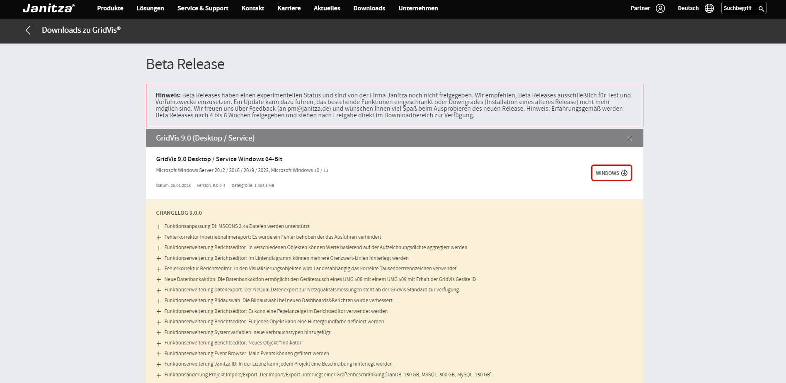Click the Main Events können gefiltert werden text
The height and width of the screenshot is (383, 786).
[247, 354]
